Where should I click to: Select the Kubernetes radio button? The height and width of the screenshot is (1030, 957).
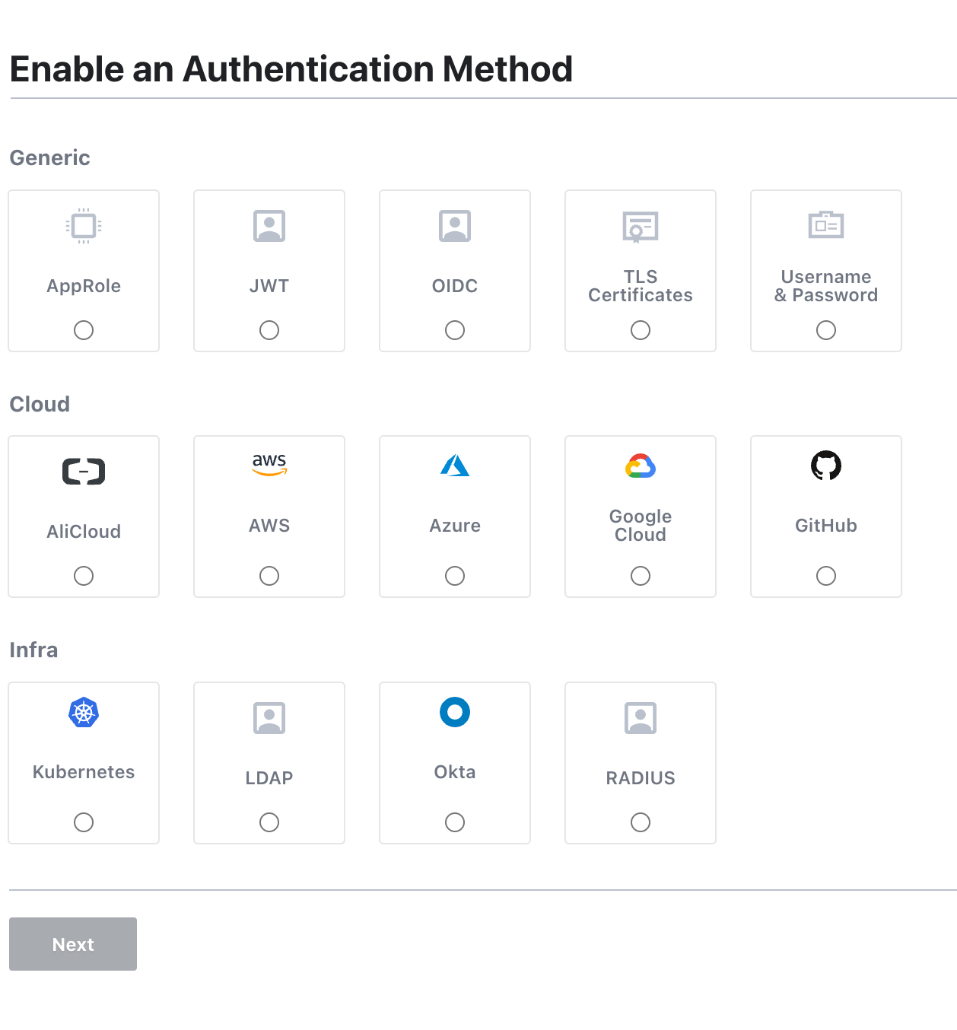(x=84, y=822)
